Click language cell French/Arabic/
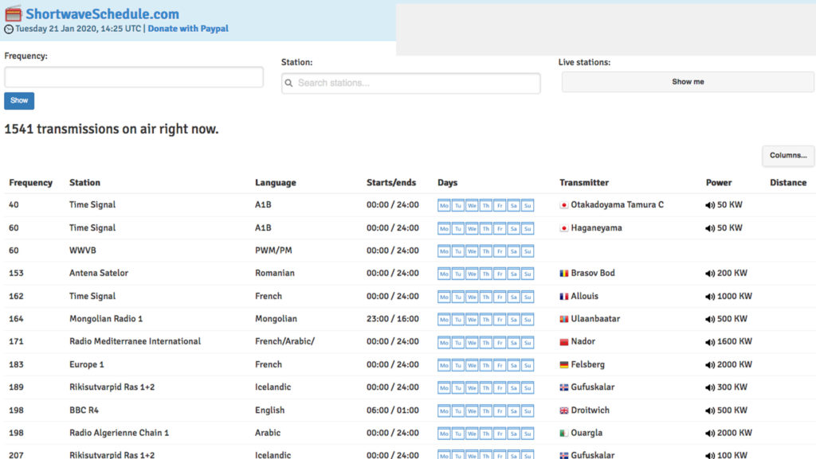The width and height of the screenshot is (816, 459). [x=284, y=341]
